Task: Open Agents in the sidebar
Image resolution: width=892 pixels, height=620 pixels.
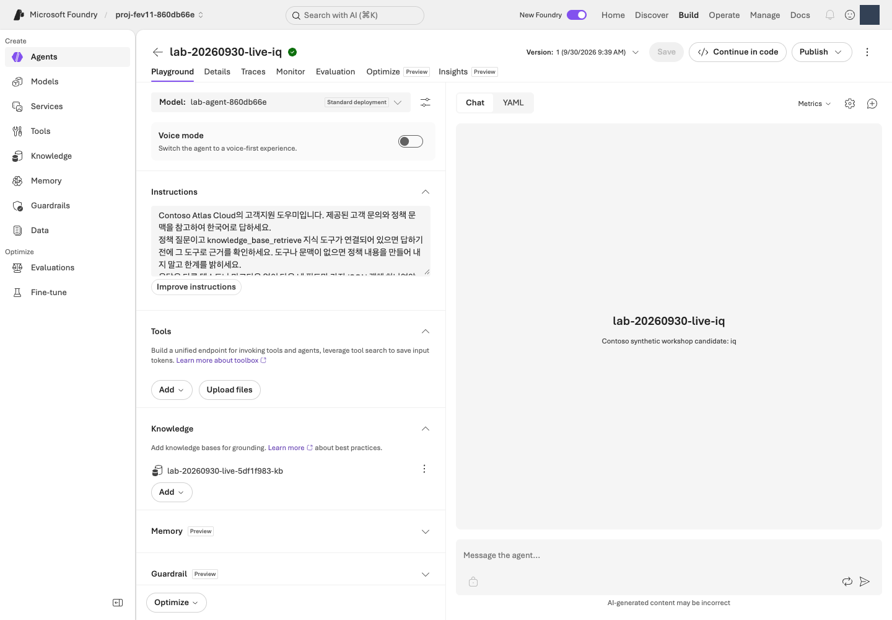Action: point(68,57)
